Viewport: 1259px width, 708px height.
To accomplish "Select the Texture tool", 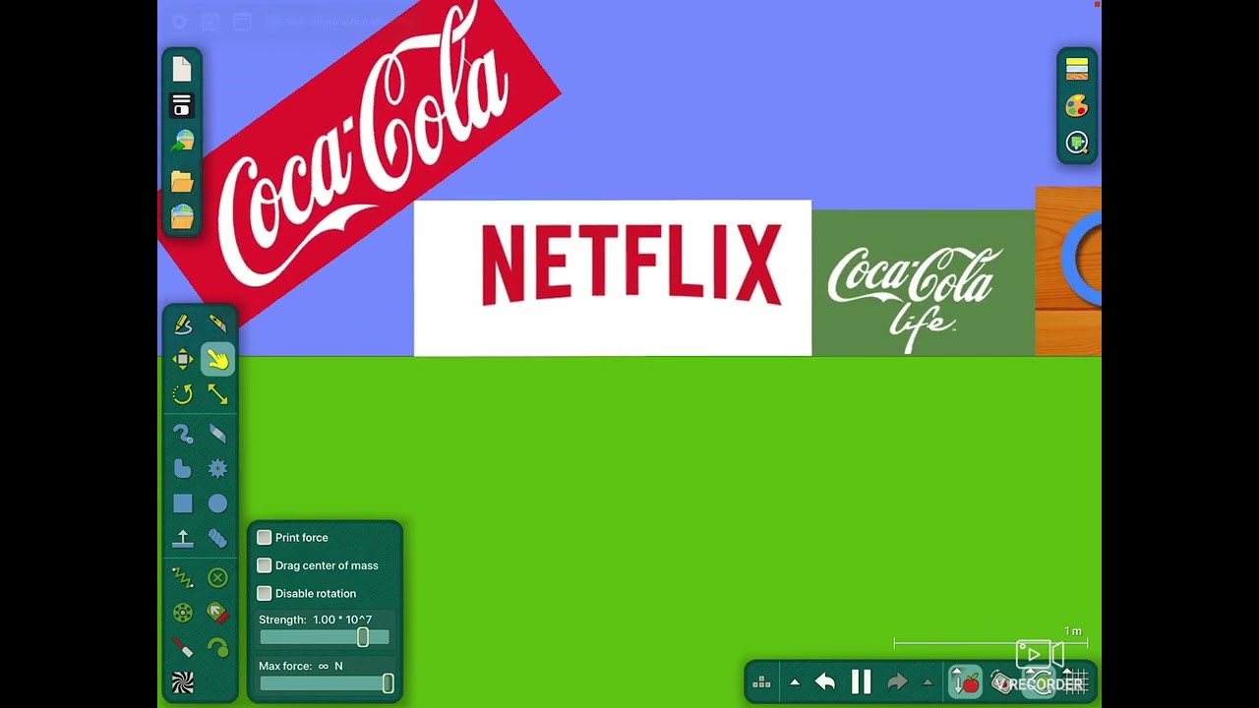I will [183, 682].
